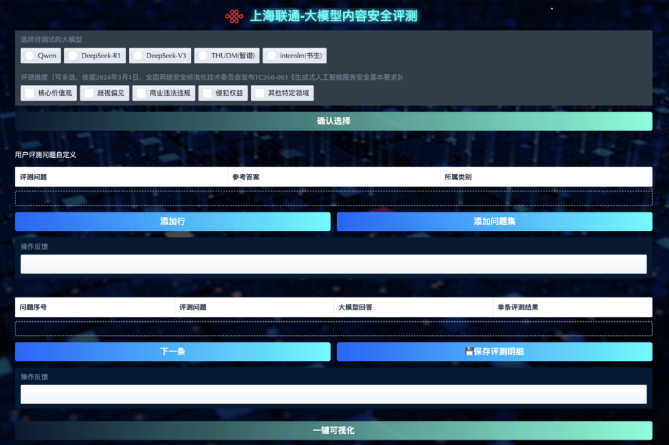
Task: Select THUDM(智谱) radio button
Action: pos(203,56)
